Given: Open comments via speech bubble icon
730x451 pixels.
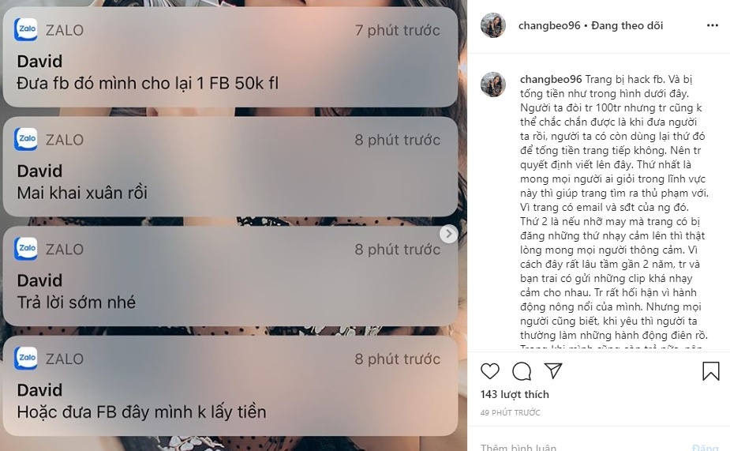Looking at the screenshot, I should [x=522, y=371].
